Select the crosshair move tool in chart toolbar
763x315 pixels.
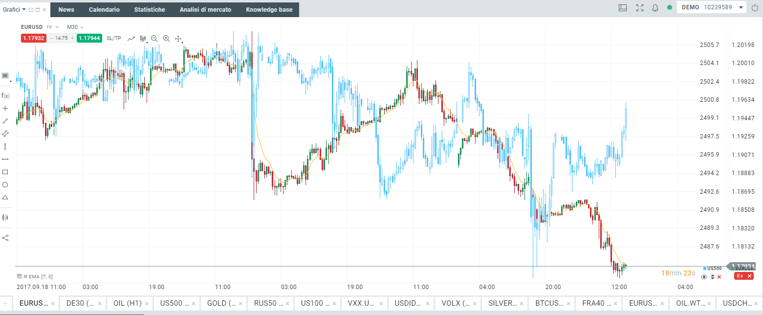point(178,38)
